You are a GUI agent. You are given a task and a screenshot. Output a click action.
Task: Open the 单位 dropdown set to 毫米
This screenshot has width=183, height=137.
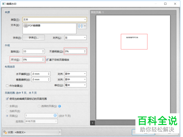click(75, 85)
